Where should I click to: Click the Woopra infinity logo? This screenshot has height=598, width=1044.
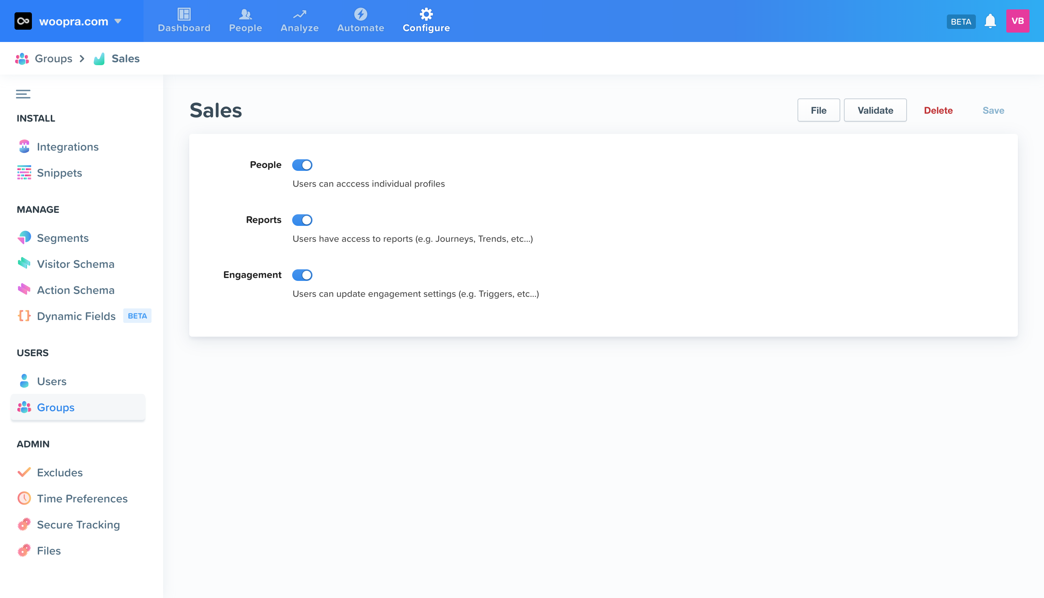pos(23,21)
